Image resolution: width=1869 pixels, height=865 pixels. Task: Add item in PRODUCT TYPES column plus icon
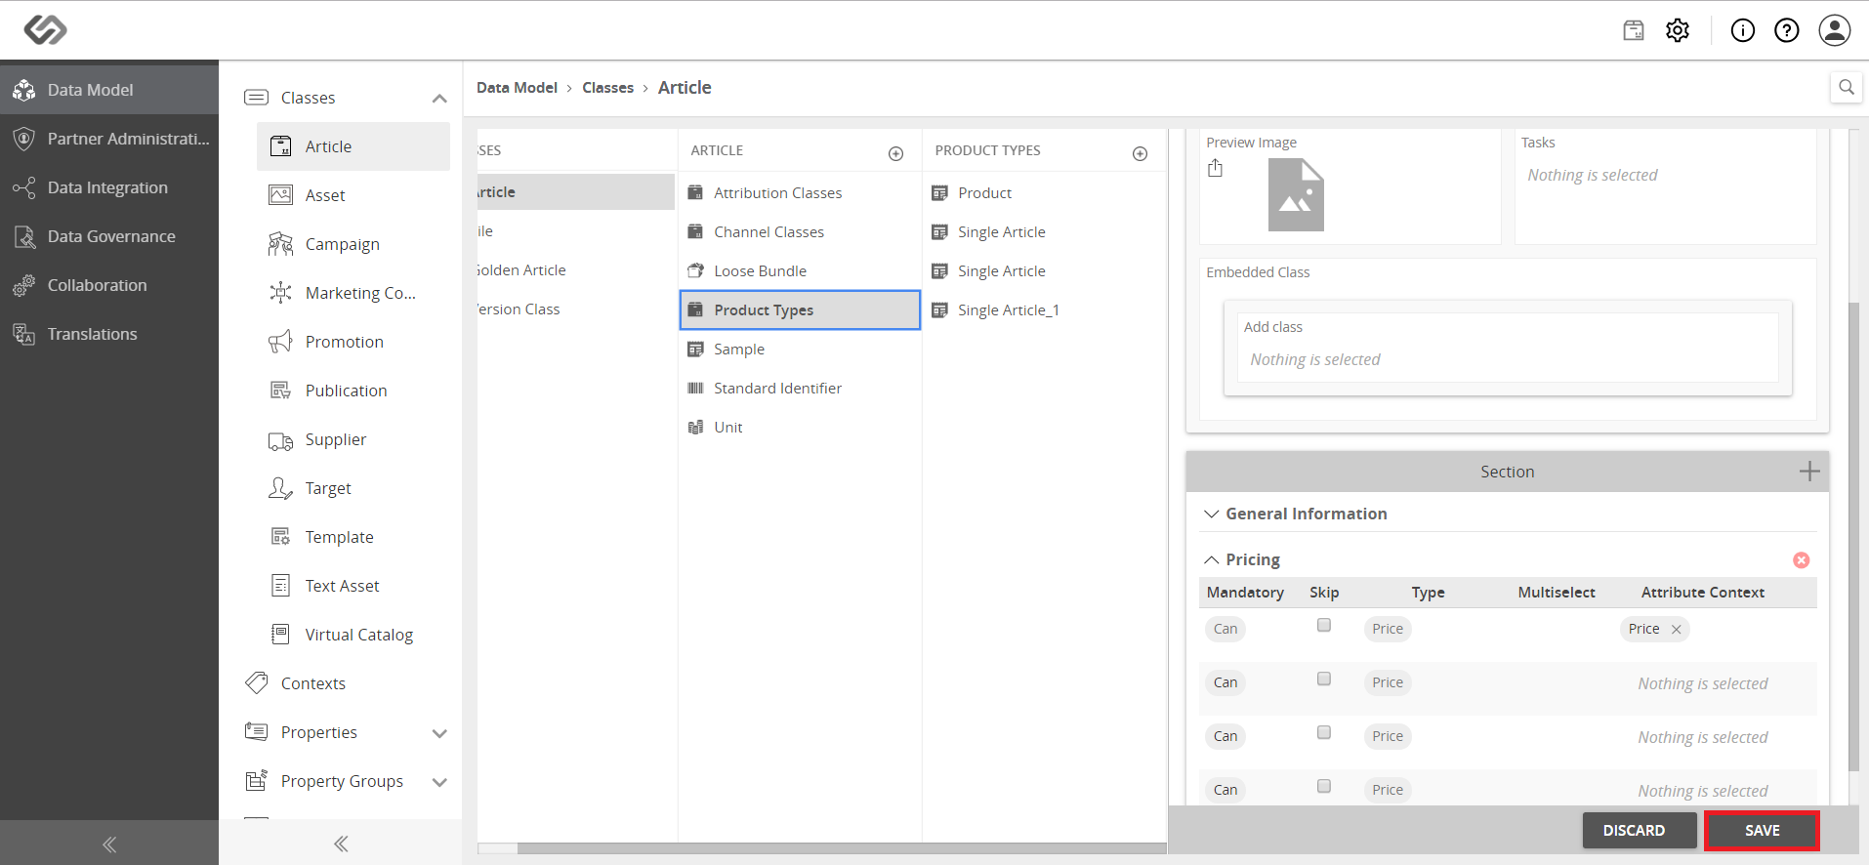pos(1140,153)
